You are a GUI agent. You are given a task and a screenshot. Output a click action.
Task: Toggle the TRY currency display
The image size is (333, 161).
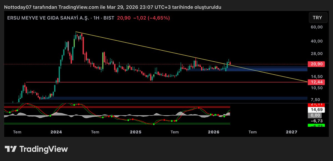318,17
